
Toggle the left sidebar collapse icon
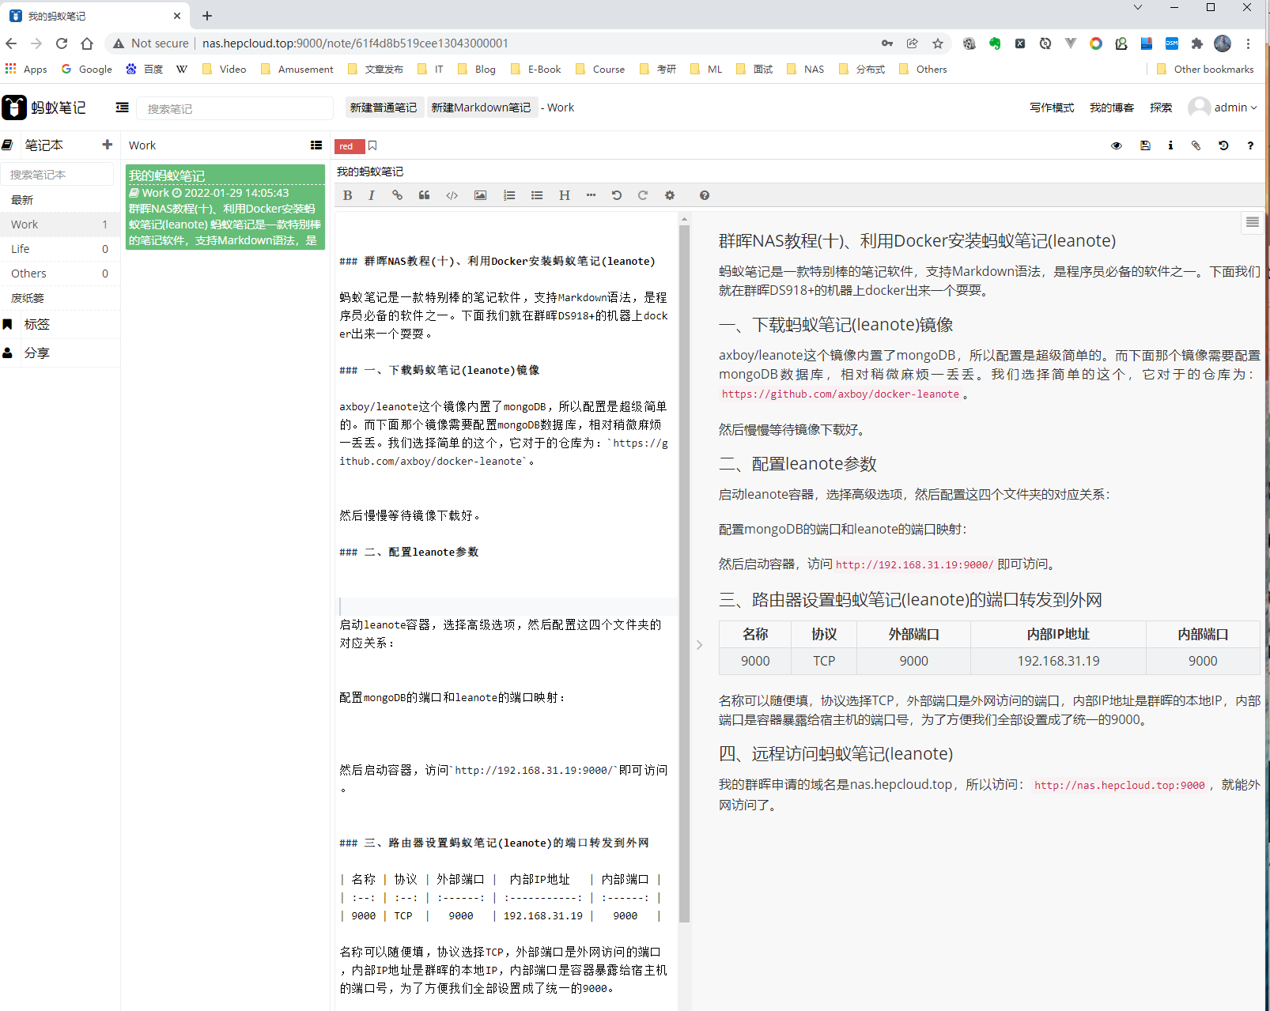click(122, 108)
